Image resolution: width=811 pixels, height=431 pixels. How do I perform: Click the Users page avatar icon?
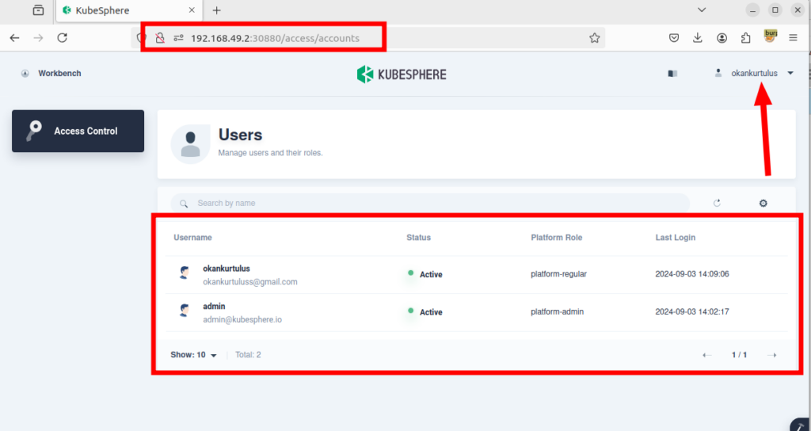pos(190,144)
